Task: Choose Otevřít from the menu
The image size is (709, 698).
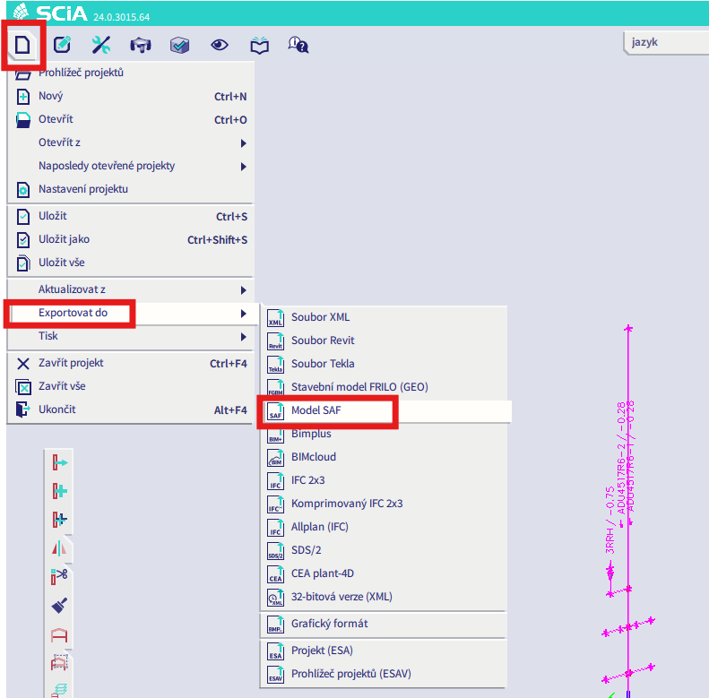Action: [131, 119]
